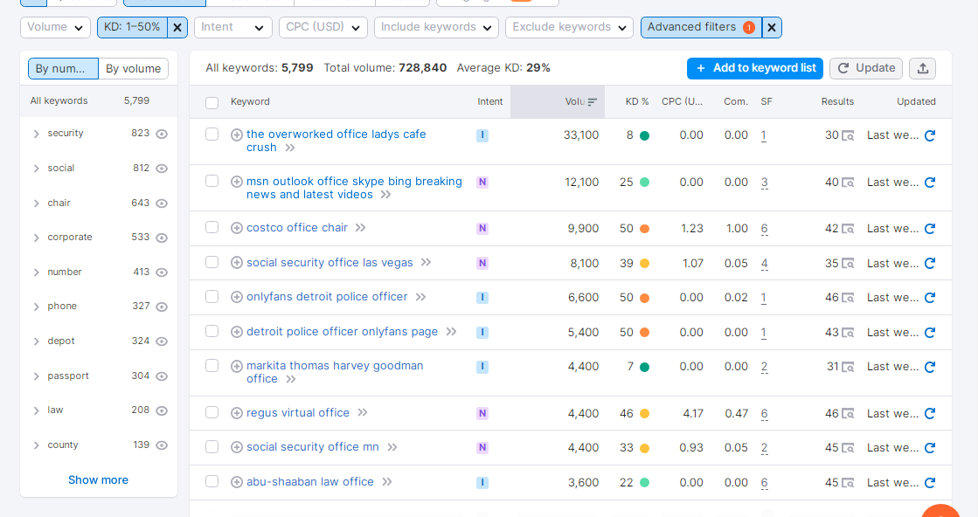Show more keyword groups
The width and height of the screenshot is (978, 517).
tap(98, 480)
